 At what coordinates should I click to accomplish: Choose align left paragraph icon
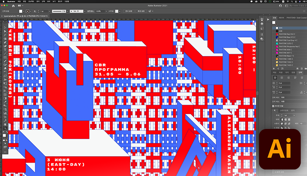click(x=275, y=78)
